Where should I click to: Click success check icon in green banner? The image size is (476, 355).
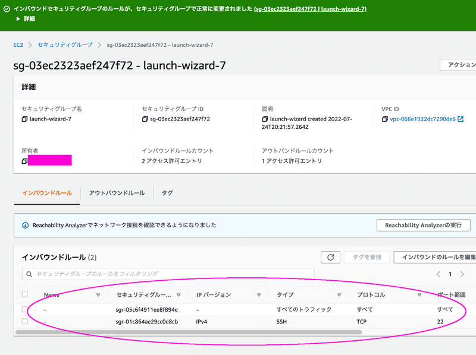(7, 9)
